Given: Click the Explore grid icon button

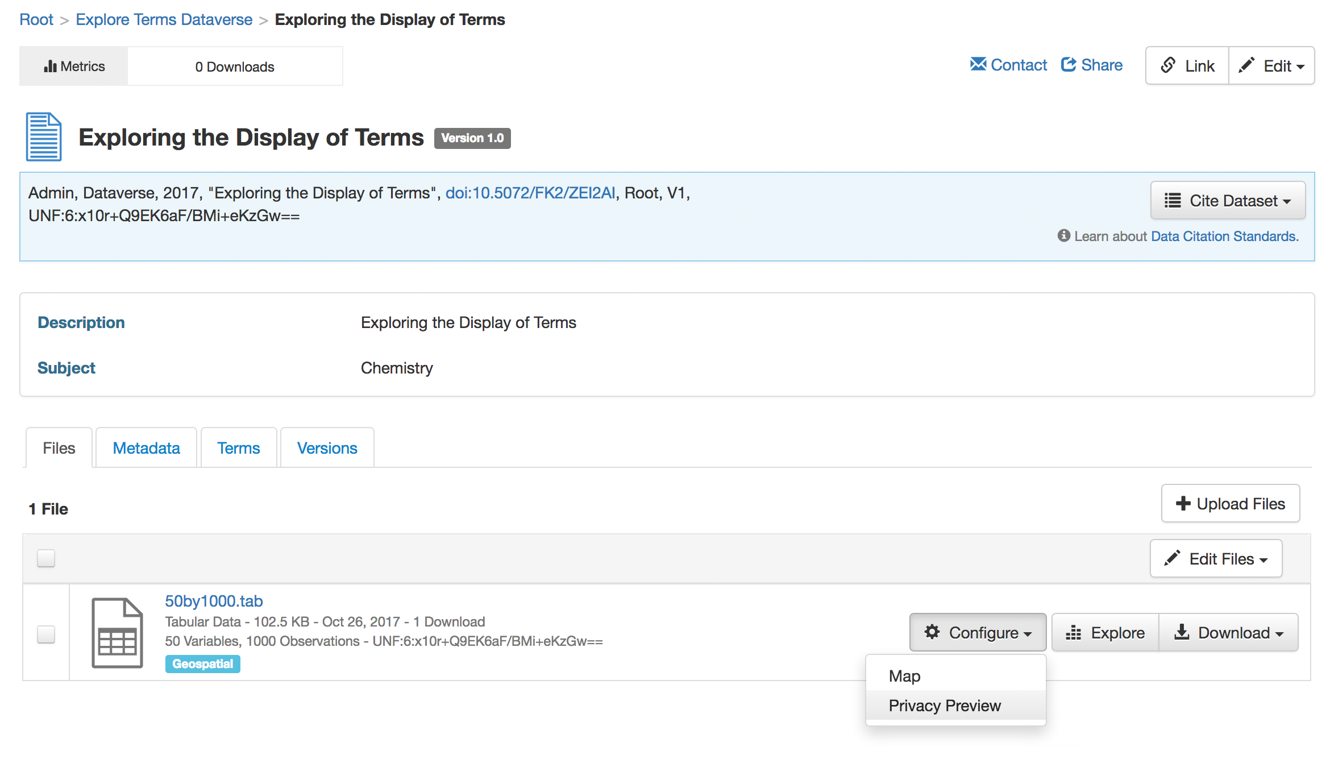Looking at the screenshot, I should pos(1105,632).
